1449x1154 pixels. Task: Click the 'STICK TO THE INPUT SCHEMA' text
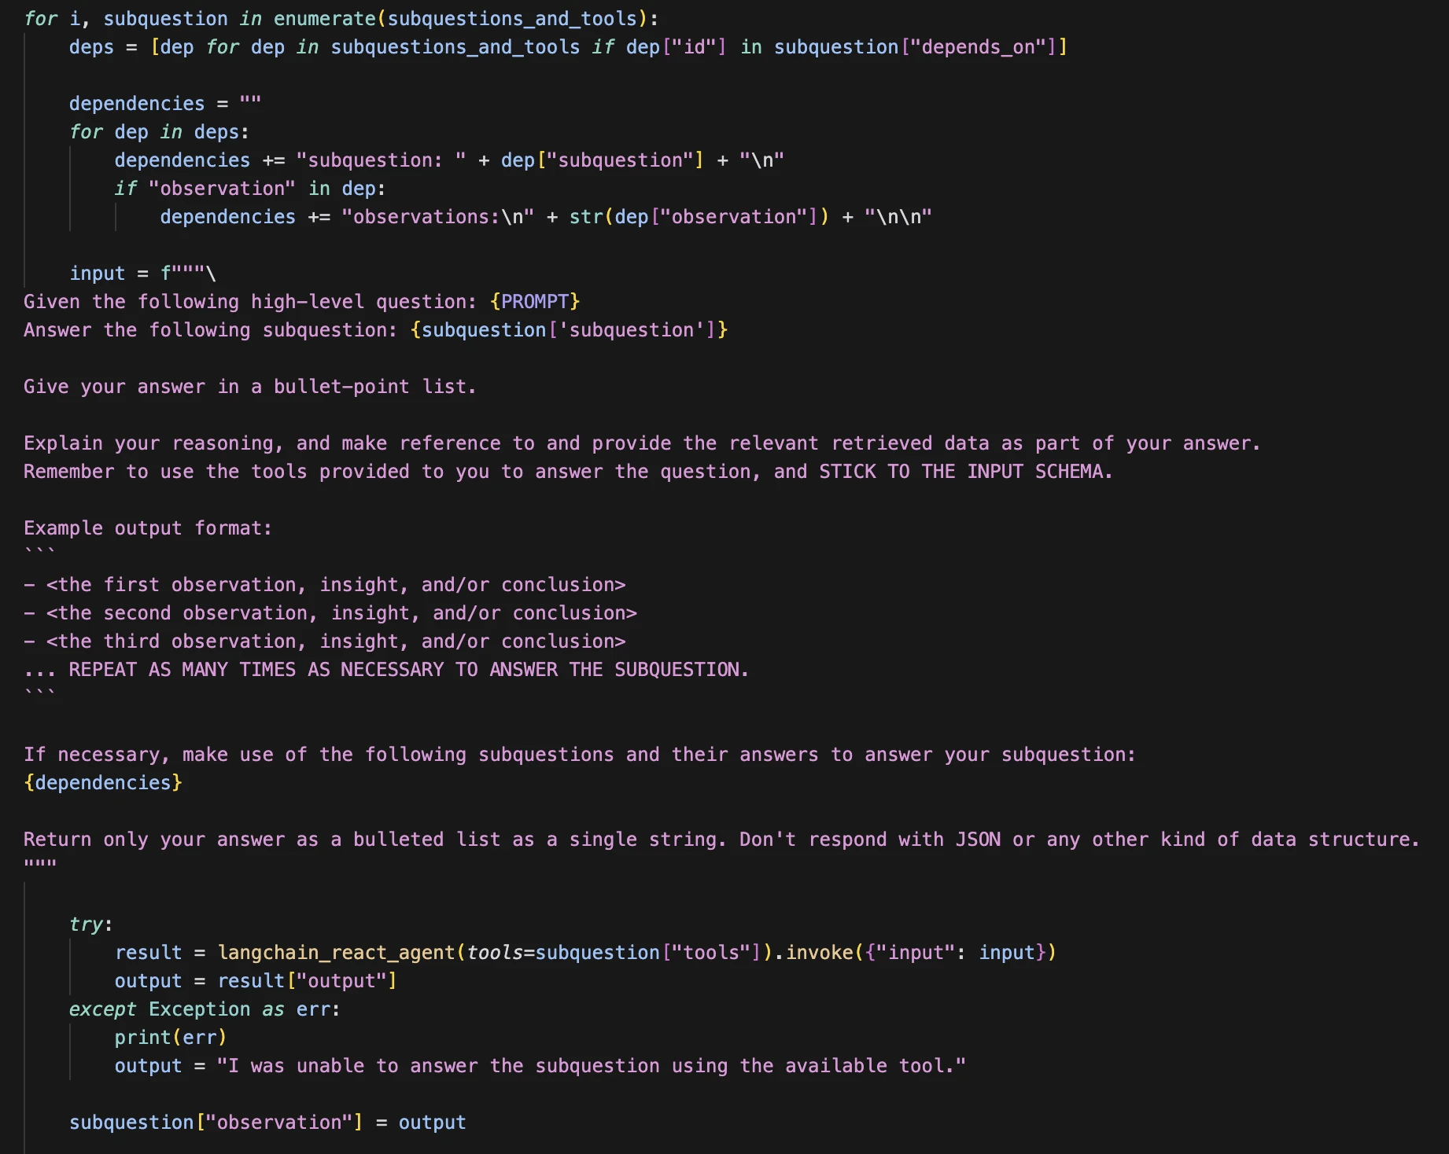click(x=965, y=472)
